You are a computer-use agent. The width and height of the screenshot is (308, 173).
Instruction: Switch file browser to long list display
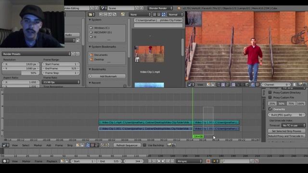coord(159,14)
